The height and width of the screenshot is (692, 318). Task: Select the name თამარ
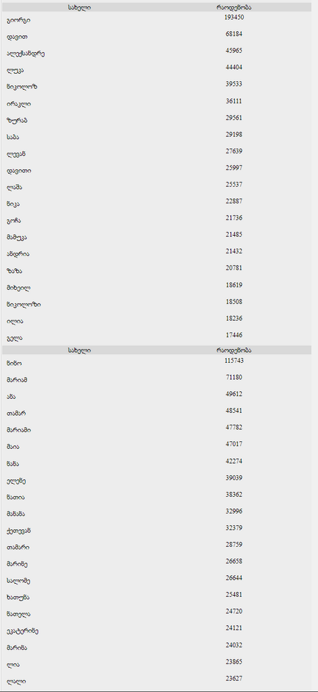16,414
